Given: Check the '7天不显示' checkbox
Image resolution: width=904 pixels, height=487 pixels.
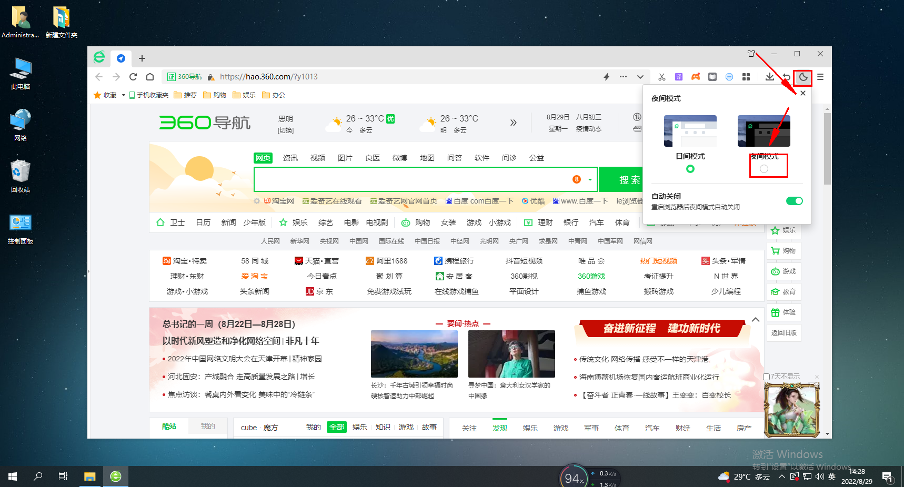Looking at the screenshot, I should point(766,377).
